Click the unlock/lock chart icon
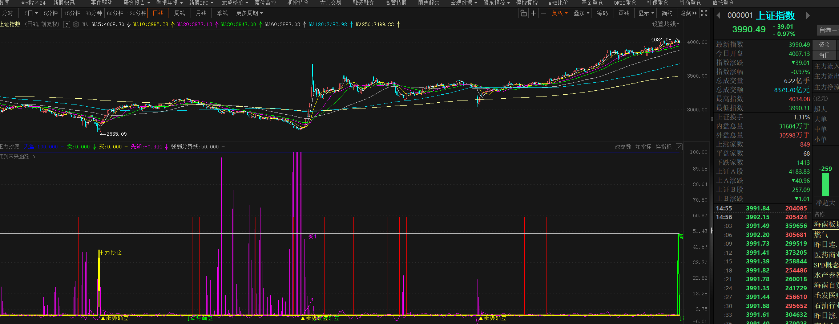The image size is (839, 324). click(524, 13)
